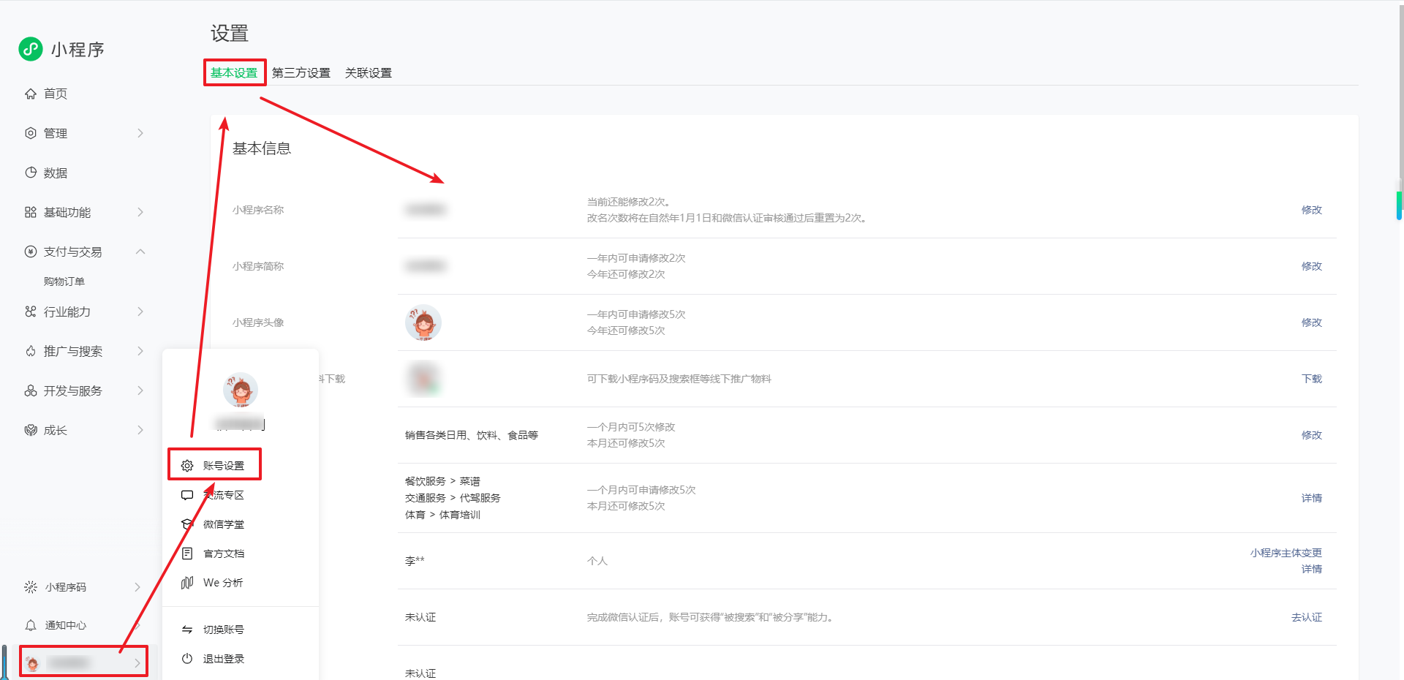This screenshot has height=680, width=1404.
Task: Click the green Mini Program logo icon
Action: pos(31,49)
